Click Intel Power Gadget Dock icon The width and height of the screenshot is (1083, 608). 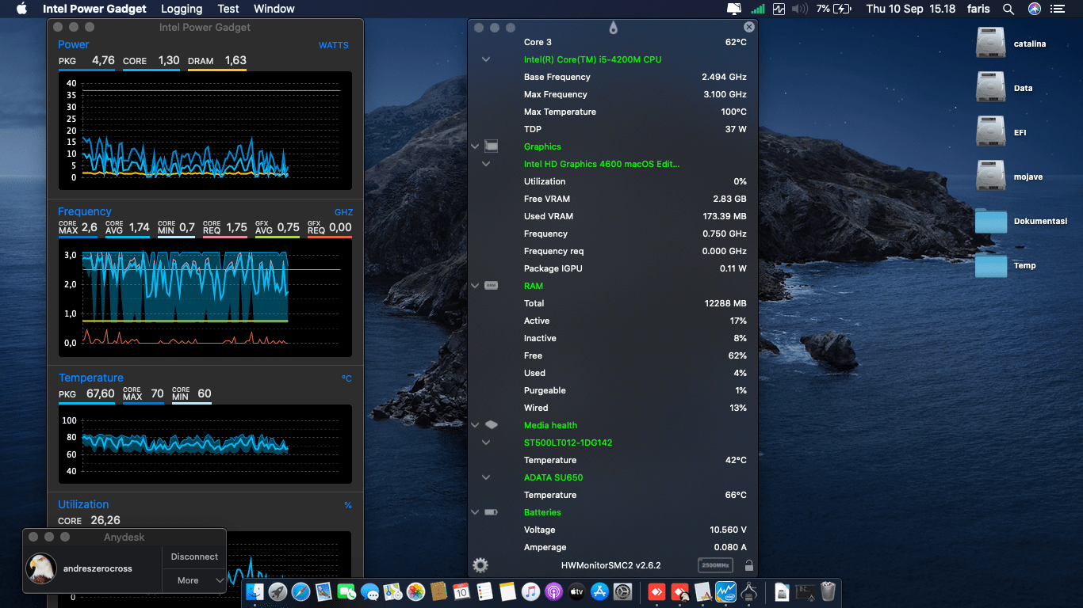pyautogui.click(x=725, y=591)
